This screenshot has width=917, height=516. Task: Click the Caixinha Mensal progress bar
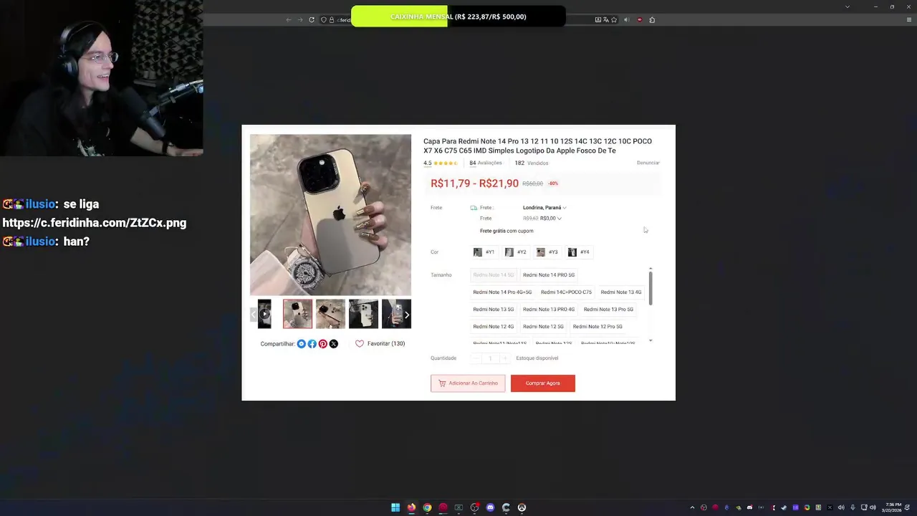pyautogui.click(x=458, y=16)
